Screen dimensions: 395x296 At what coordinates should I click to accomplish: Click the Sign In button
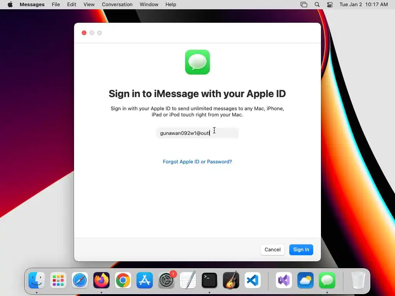coord(301,249)
